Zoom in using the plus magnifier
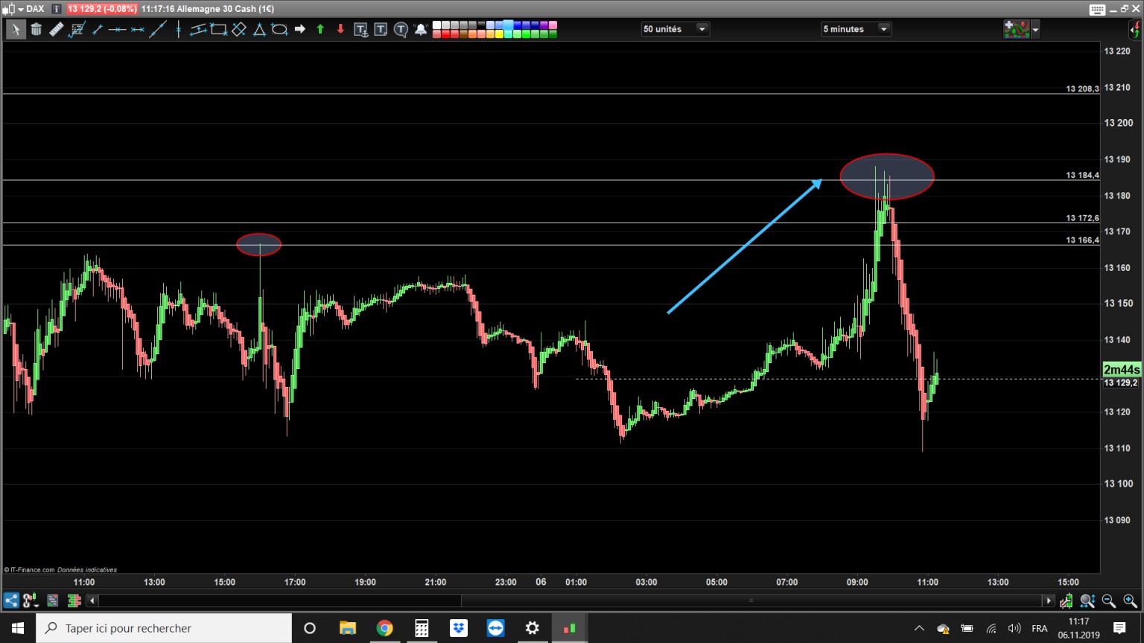Viewport: 1144px width, 643px height. tap(1130, 601)
